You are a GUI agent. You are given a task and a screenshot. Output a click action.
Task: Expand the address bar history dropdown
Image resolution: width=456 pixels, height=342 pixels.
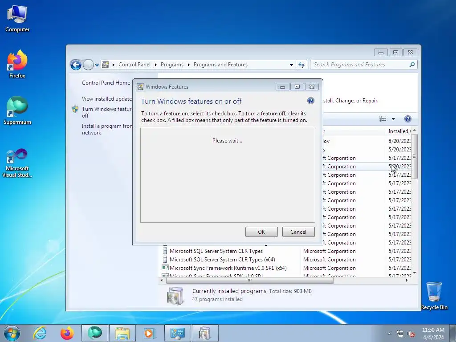(x=291, y=65)
